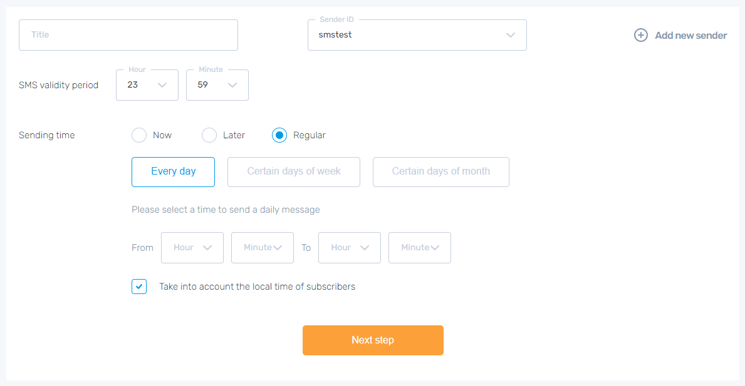Open SMS validity Minute dropdown showing 59

pos(217,85)
